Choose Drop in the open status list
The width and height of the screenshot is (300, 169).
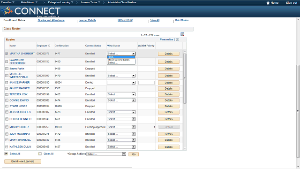[x=121, y=57]
